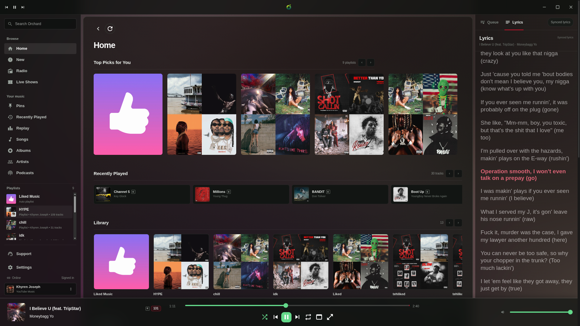Expand player to fullscreen
The width and height of the screenshot is (580, 326).
(x=330, y=317)
